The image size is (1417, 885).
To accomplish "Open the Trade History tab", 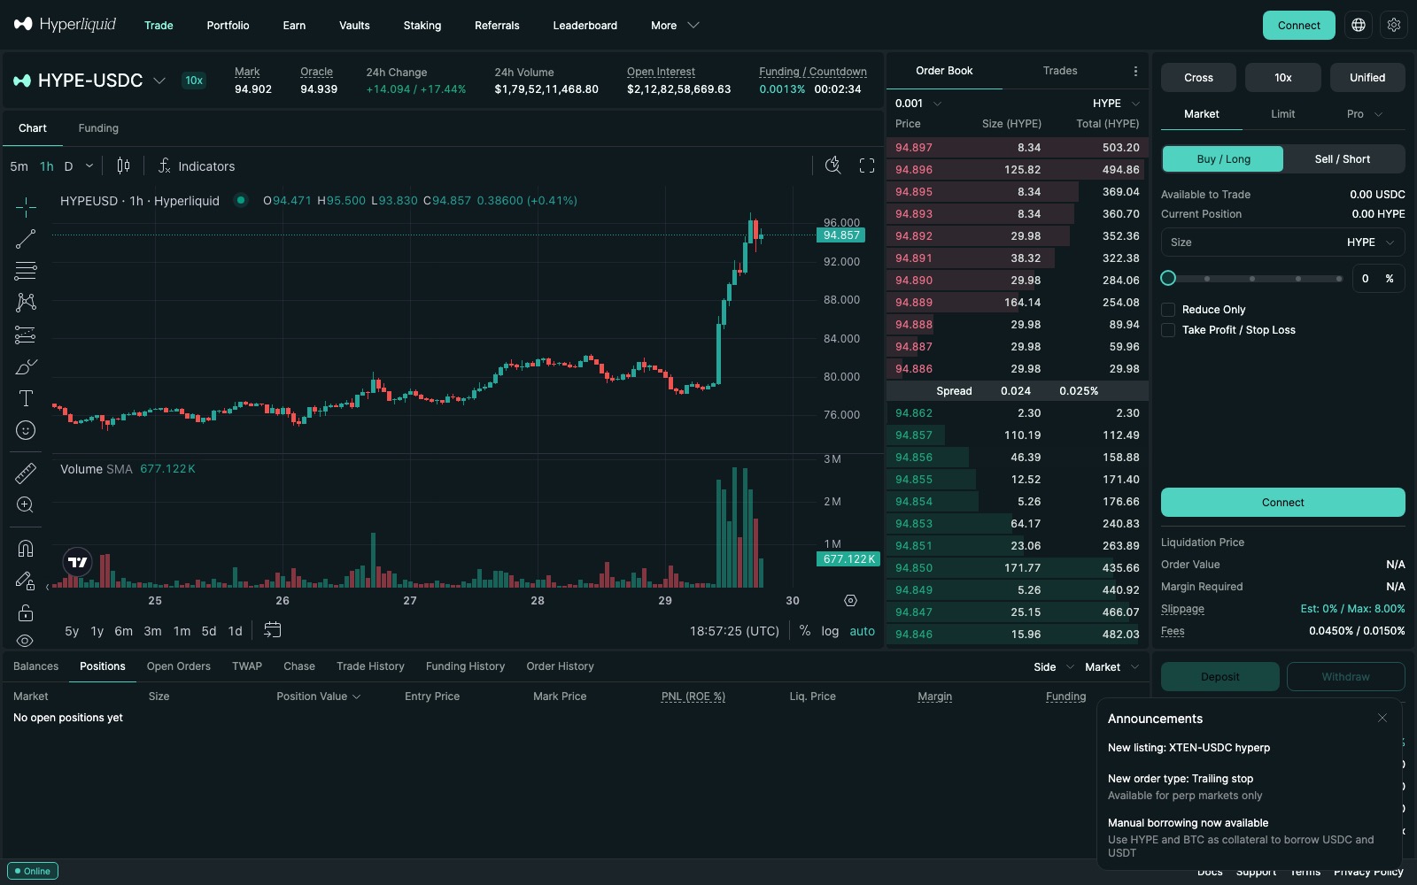I will [370, 666].
